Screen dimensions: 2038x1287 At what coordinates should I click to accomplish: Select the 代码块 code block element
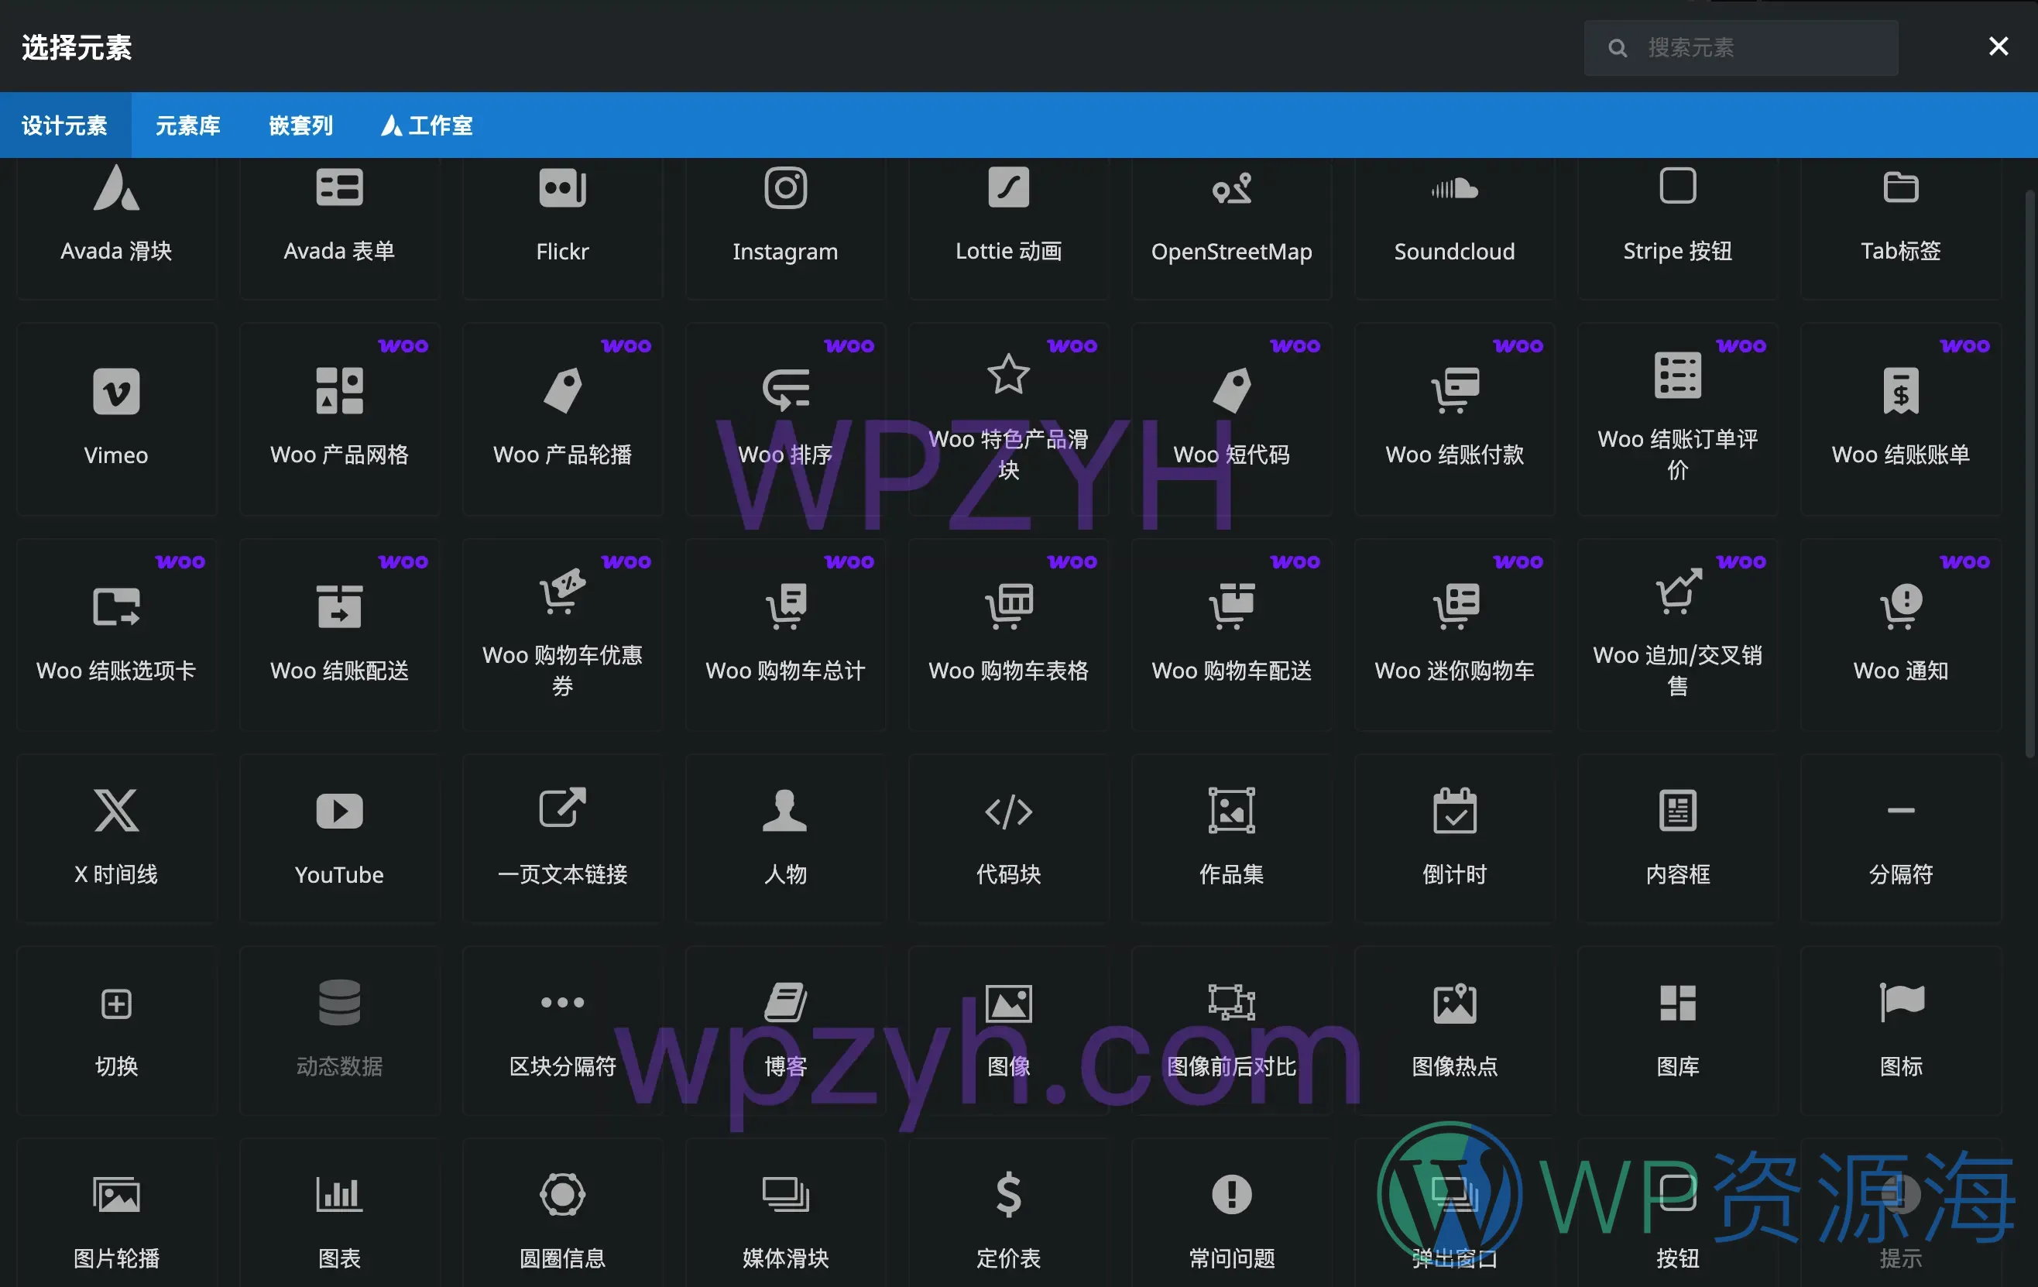click(x=1008, y=838)
